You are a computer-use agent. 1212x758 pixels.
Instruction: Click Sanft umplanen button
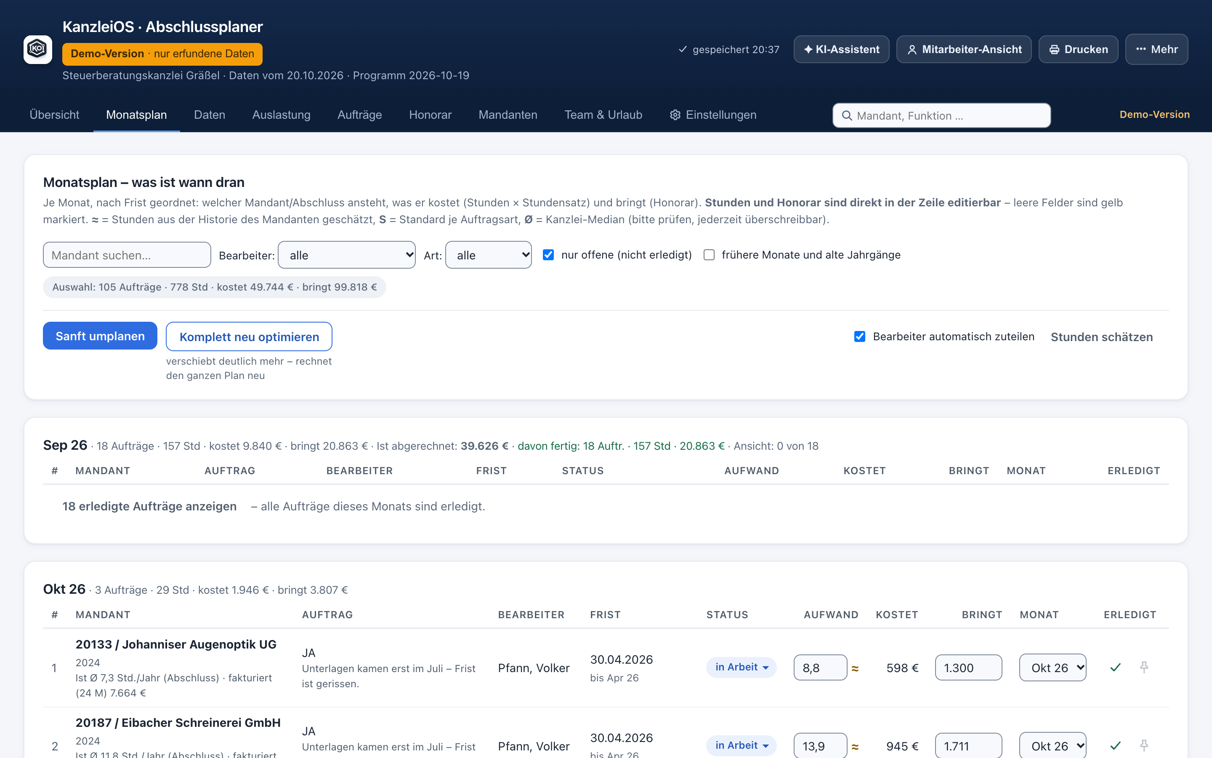(x=100, y=336)
